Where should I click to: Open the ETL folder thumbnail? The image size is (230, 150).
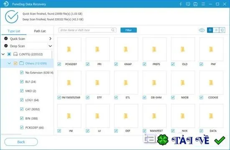click(x=126, y=82)
